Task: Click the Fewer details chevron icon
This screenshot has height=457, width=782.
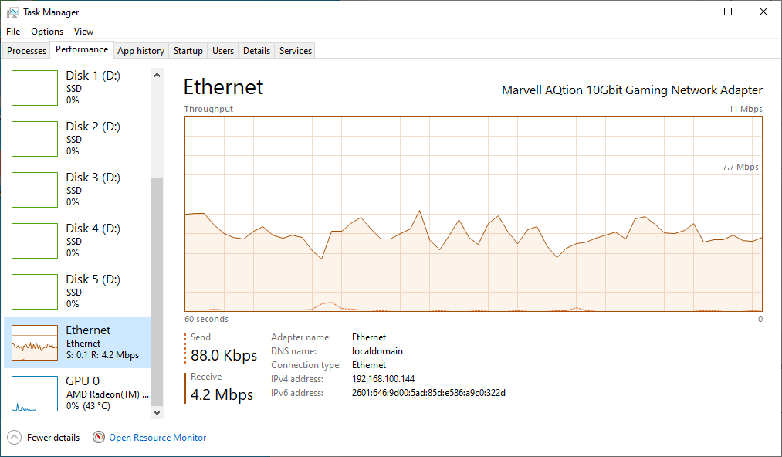Action: (x=14, y=437)
